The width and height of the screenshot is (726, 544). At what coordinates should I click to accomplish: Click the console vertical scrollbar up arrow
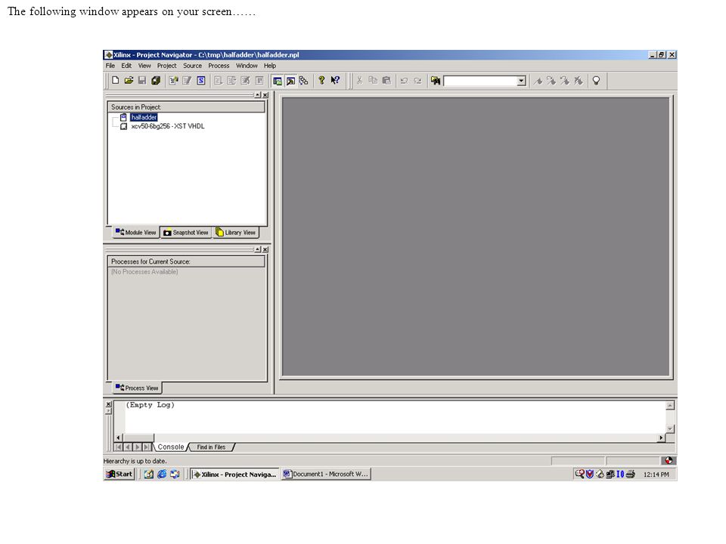pos(670,406)
